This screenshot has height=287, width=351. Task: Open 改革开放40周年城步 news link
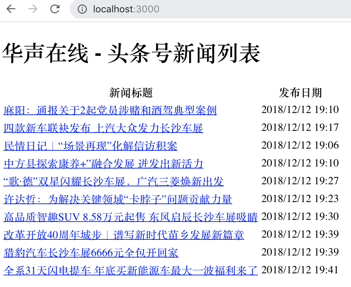124,235
